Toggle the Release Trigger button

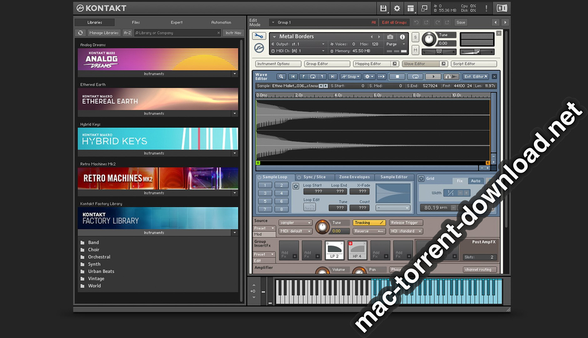[x=406, y=222]
